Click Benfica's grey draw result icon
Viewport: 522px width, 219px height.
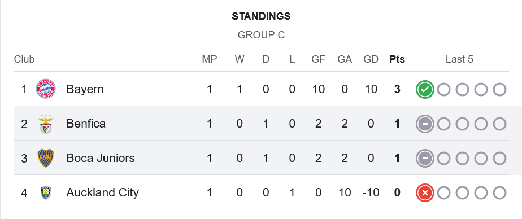tap(425, 124)
